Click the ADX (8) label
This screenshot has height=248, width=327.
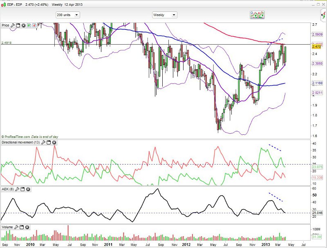8,189
